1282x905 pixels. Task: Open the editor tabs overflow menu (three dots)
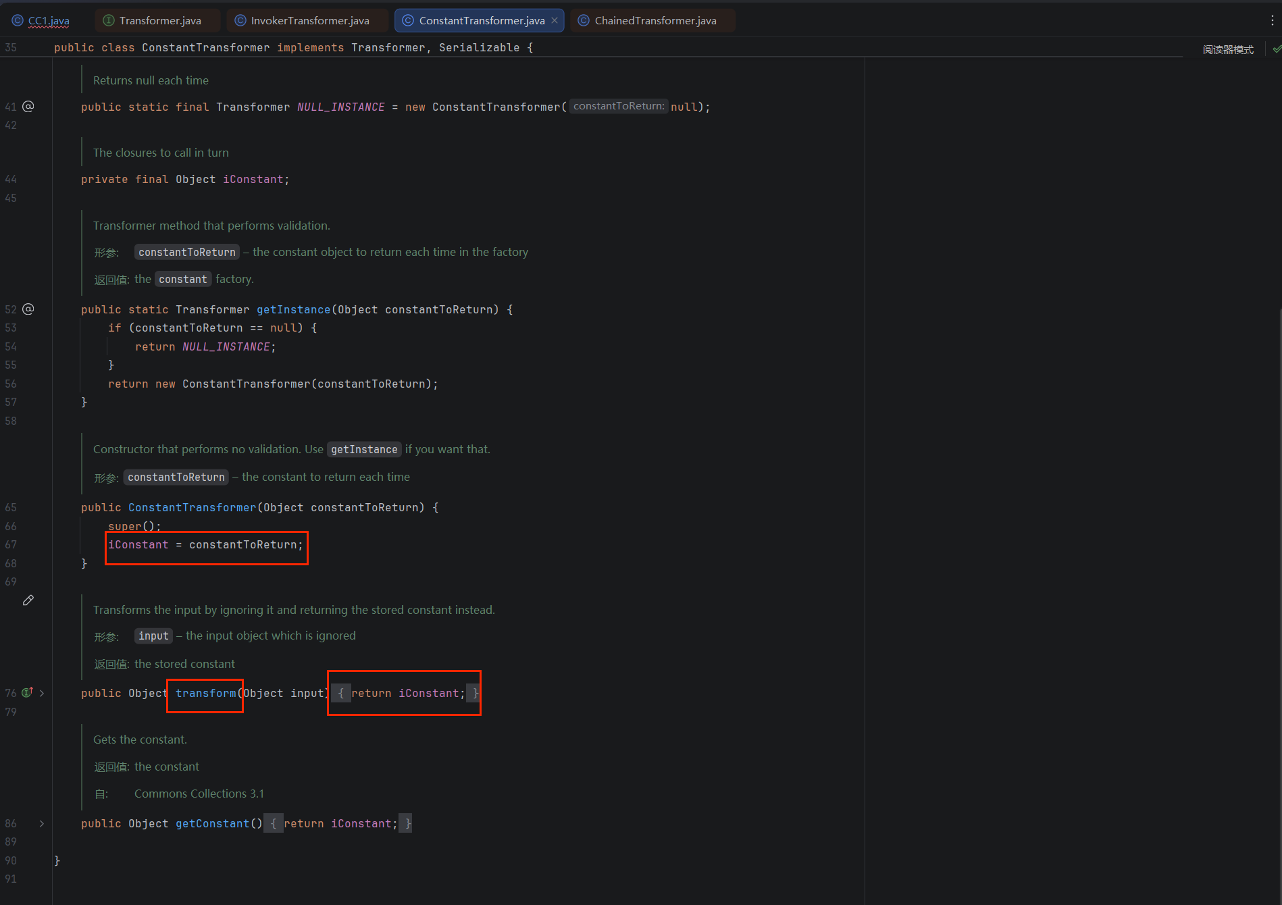point(1273,20)
